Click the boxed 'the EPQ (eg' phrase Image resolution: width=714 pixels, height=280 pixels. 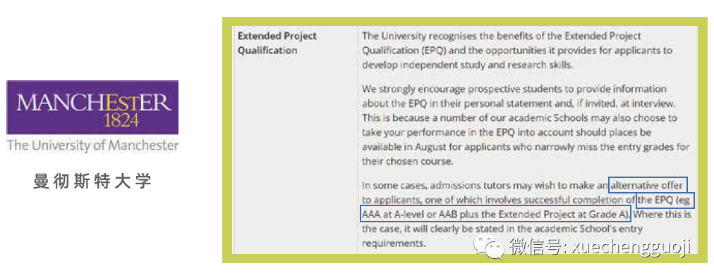pyautogui.click(x=664, y=200)
